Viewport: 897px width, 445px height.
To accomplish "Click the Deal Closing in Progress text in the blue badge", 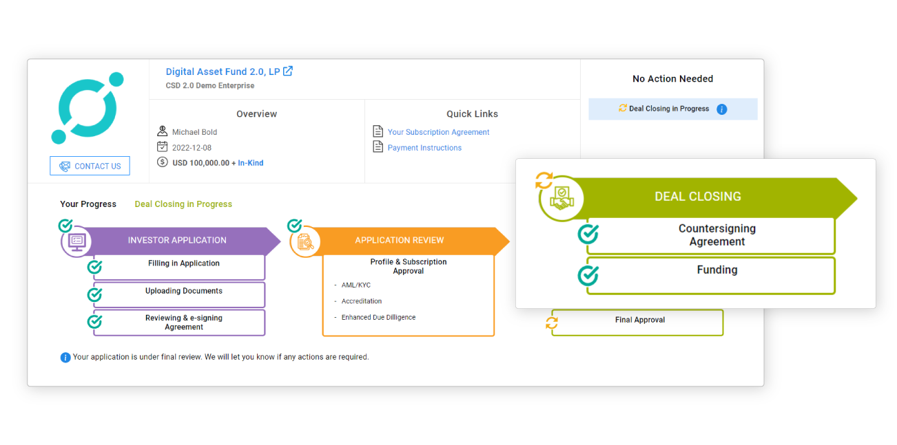I will [669, 109].
